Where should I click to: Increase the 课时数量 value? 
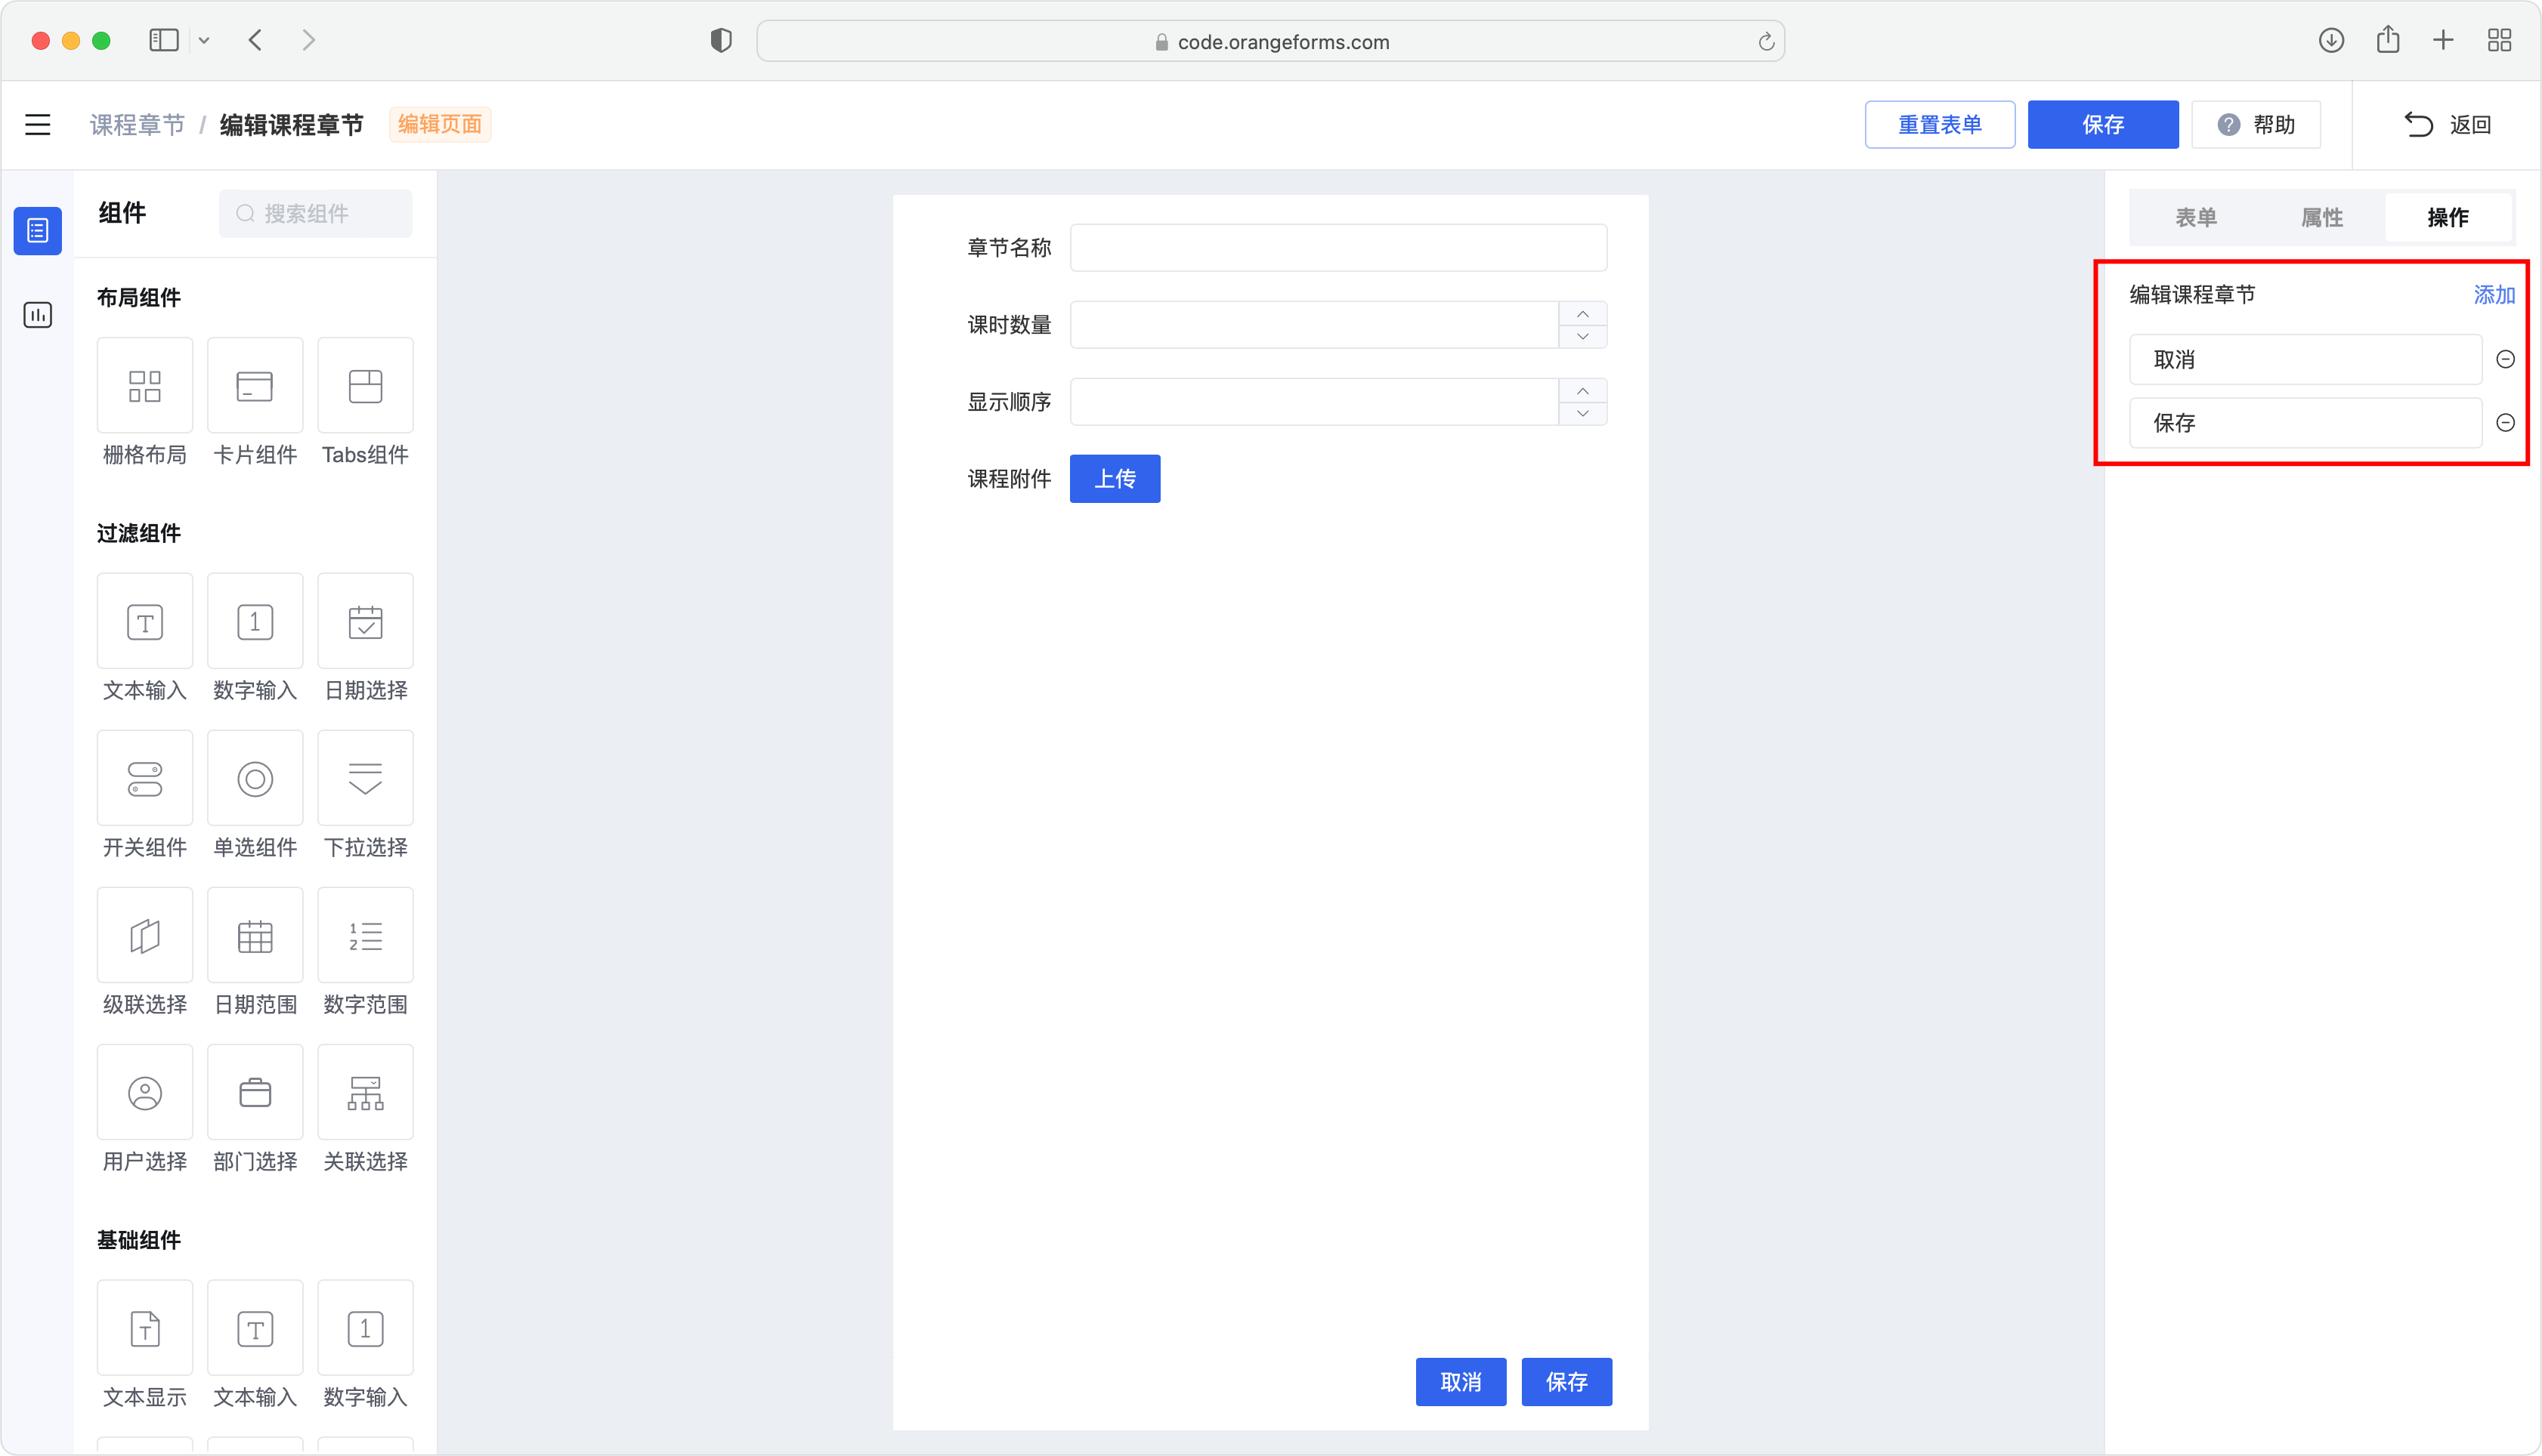pos(1582,313)
